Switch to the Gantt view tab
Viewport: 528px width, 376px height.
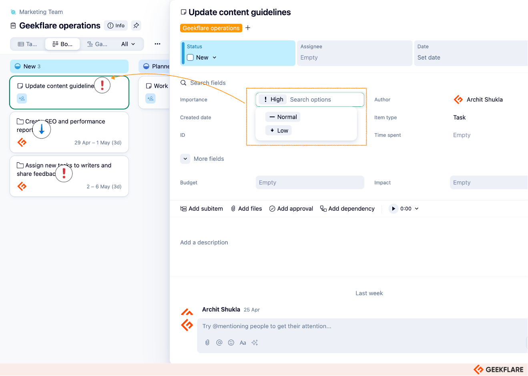point(97,44)
